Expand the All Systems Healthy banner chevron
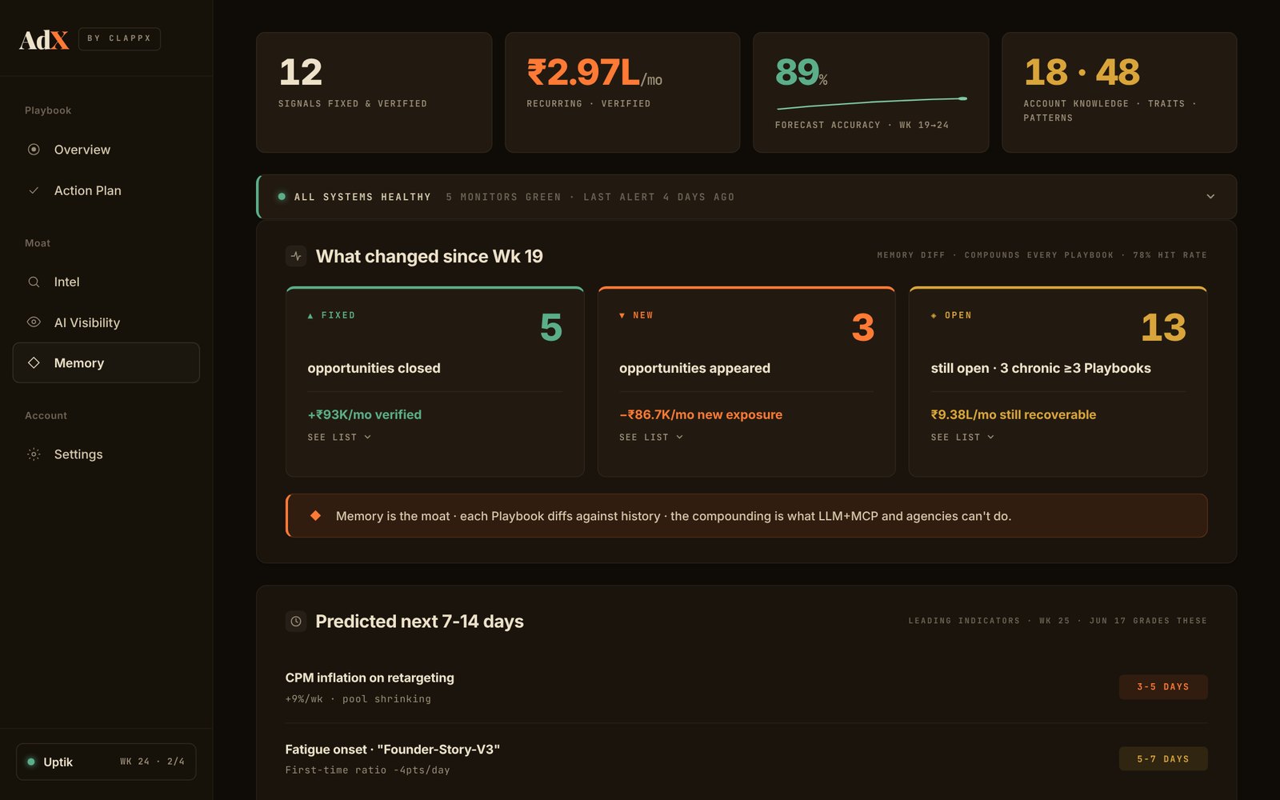 tap(1210, 197)
